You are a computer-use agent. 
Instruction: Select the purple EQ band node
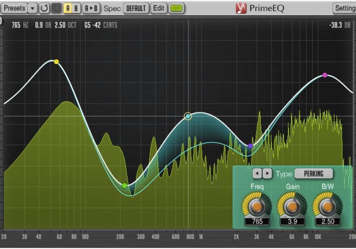click(x=250, y=146)
